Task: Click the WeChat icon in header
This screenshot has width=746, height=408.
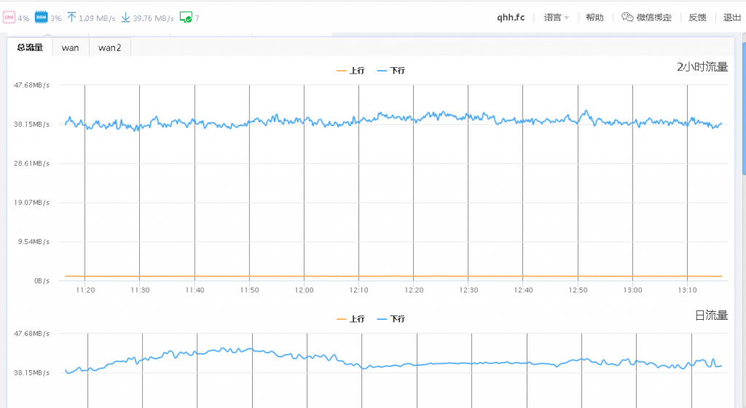Action: [627, 17]
